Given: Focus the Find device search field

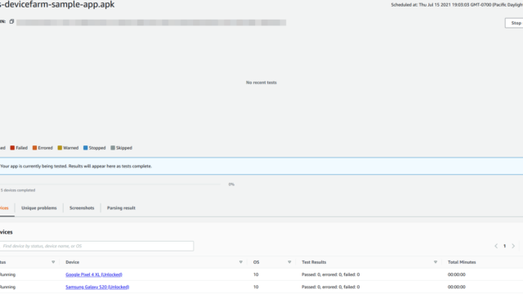Looking at the screenshot, I should click(96, 246).
